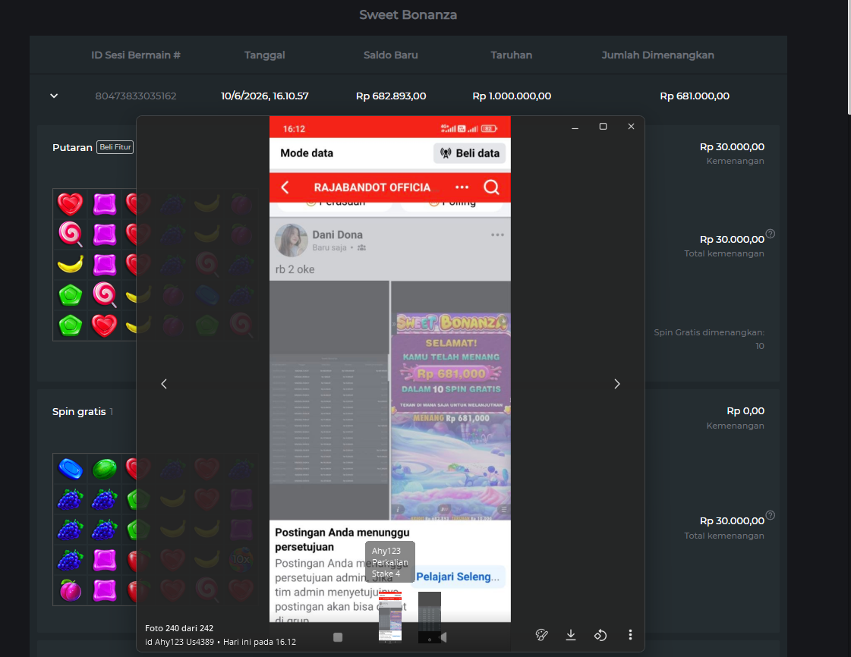
Task: Select the current photo thumbnail in filmstrip
Action: (x=389, y=617)
